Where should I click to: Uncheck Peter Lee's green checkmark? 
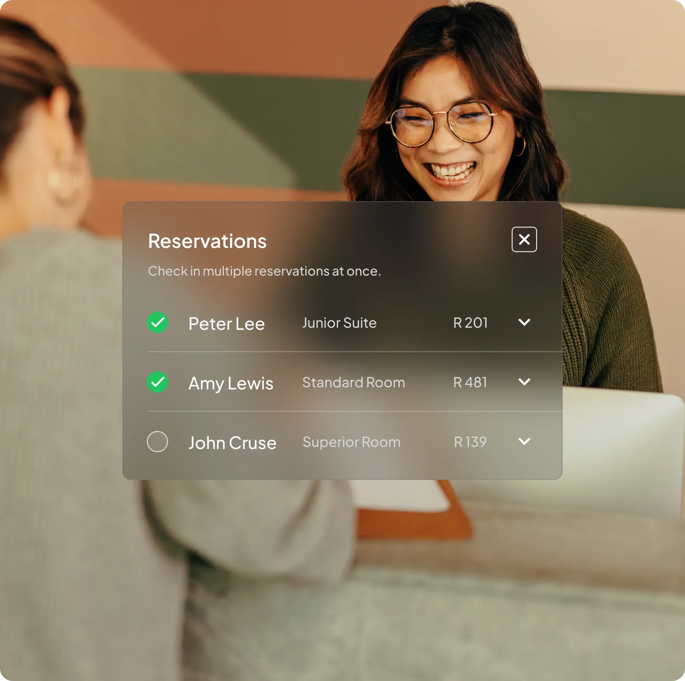pos(157,322)
